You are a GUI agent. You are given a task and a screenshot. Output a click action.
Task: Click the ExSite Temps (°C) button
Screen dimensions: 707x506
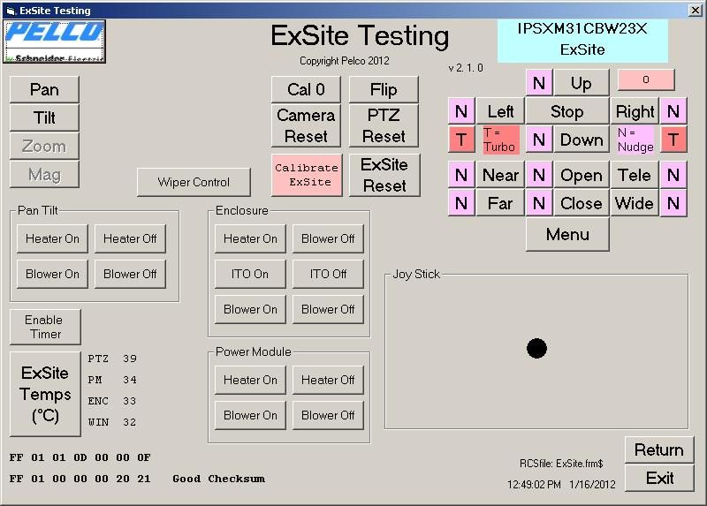45,394
